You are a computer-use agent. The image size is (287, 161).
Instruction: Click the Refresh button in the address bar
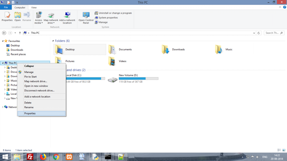[x=258, y=33]
